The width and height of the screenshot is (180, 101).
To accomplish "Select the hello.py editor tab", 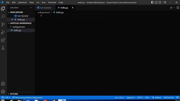I will 65,8.
